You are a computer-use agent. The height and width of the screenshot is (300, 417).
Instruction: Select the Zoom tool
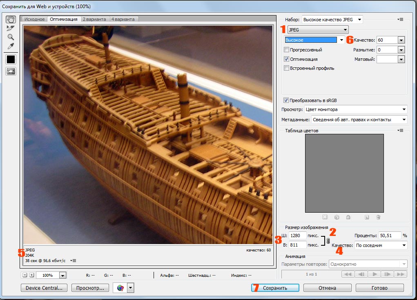coord(11,37)
